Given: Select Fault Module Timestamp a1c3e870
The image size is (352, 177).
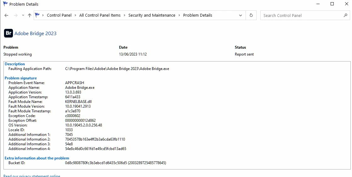Looking at the screenshot, I should point(72,111).
